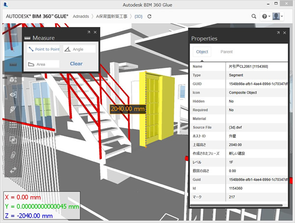This screenshot has width=295, height=223.
Task: Open the Properties list tool in sidebar
Action: tap(13, 125)
